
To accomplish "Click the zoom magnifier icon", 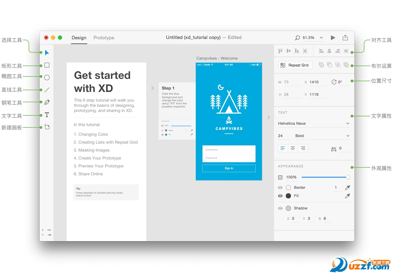I will tap(297, 38).
